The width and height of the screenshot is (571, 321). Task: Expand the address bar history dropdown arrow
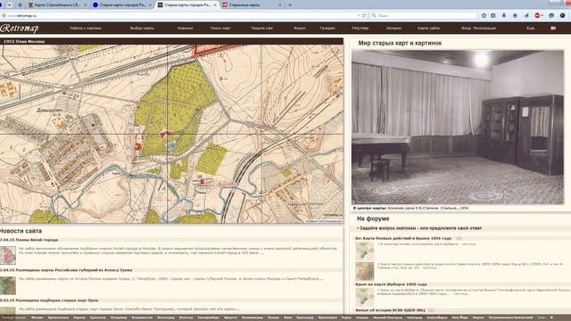pos(359,16)
